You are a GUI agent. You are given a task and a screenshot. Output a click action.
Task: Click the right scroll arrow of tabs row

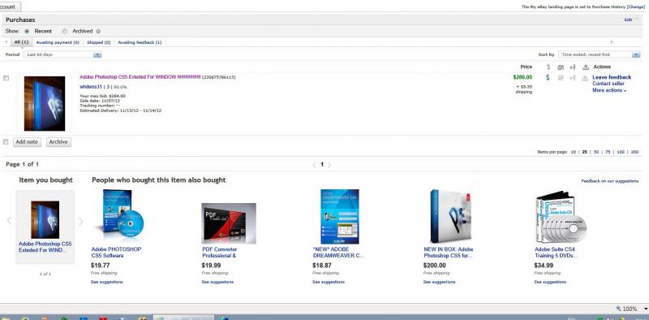(612, 42)
